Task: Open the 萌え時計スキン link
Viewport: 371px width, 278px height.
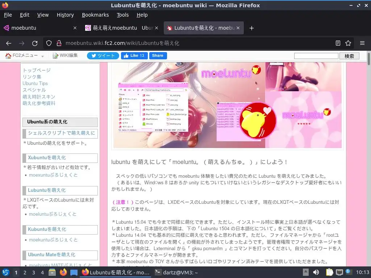Action: pos(39,97)
